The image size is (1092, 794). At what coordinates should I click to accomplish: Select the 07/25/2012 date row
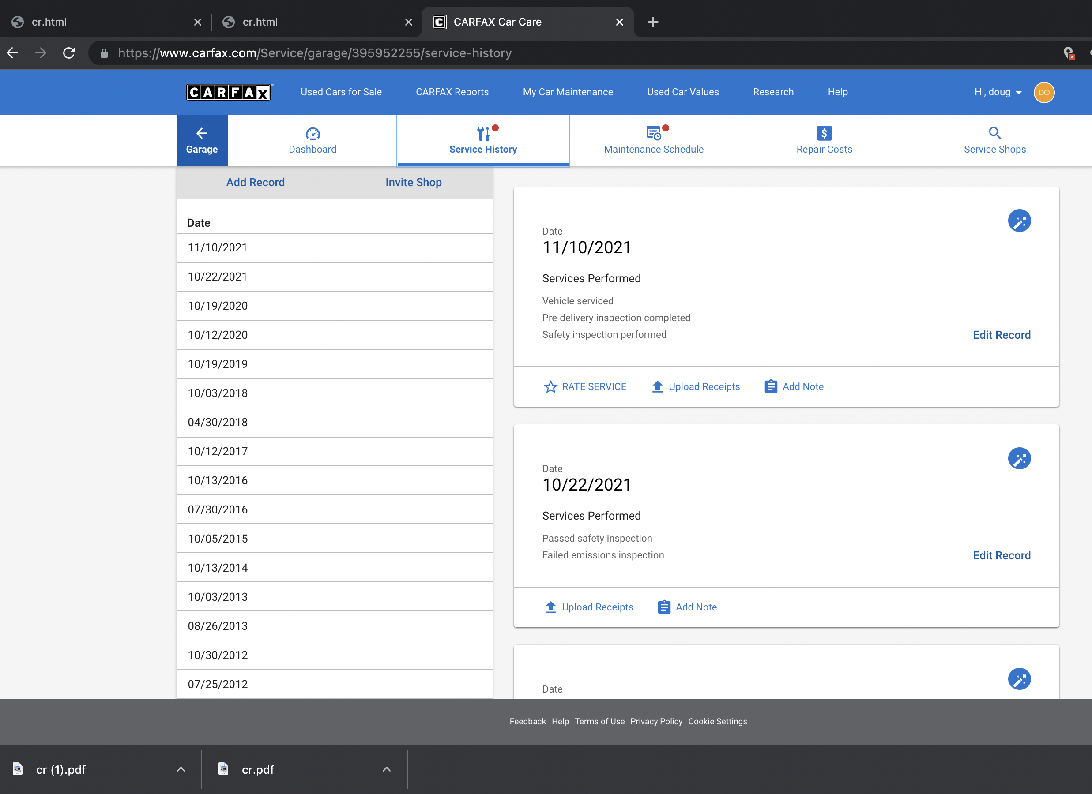coord(335,684)
